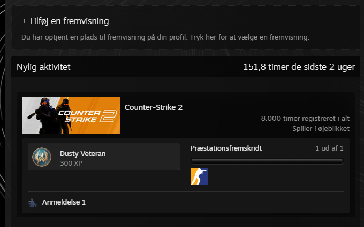Click the '300 XP' badge value
The height and width of the screenshot is (227, 364).
pyautogui.click(x=71, y=163)
